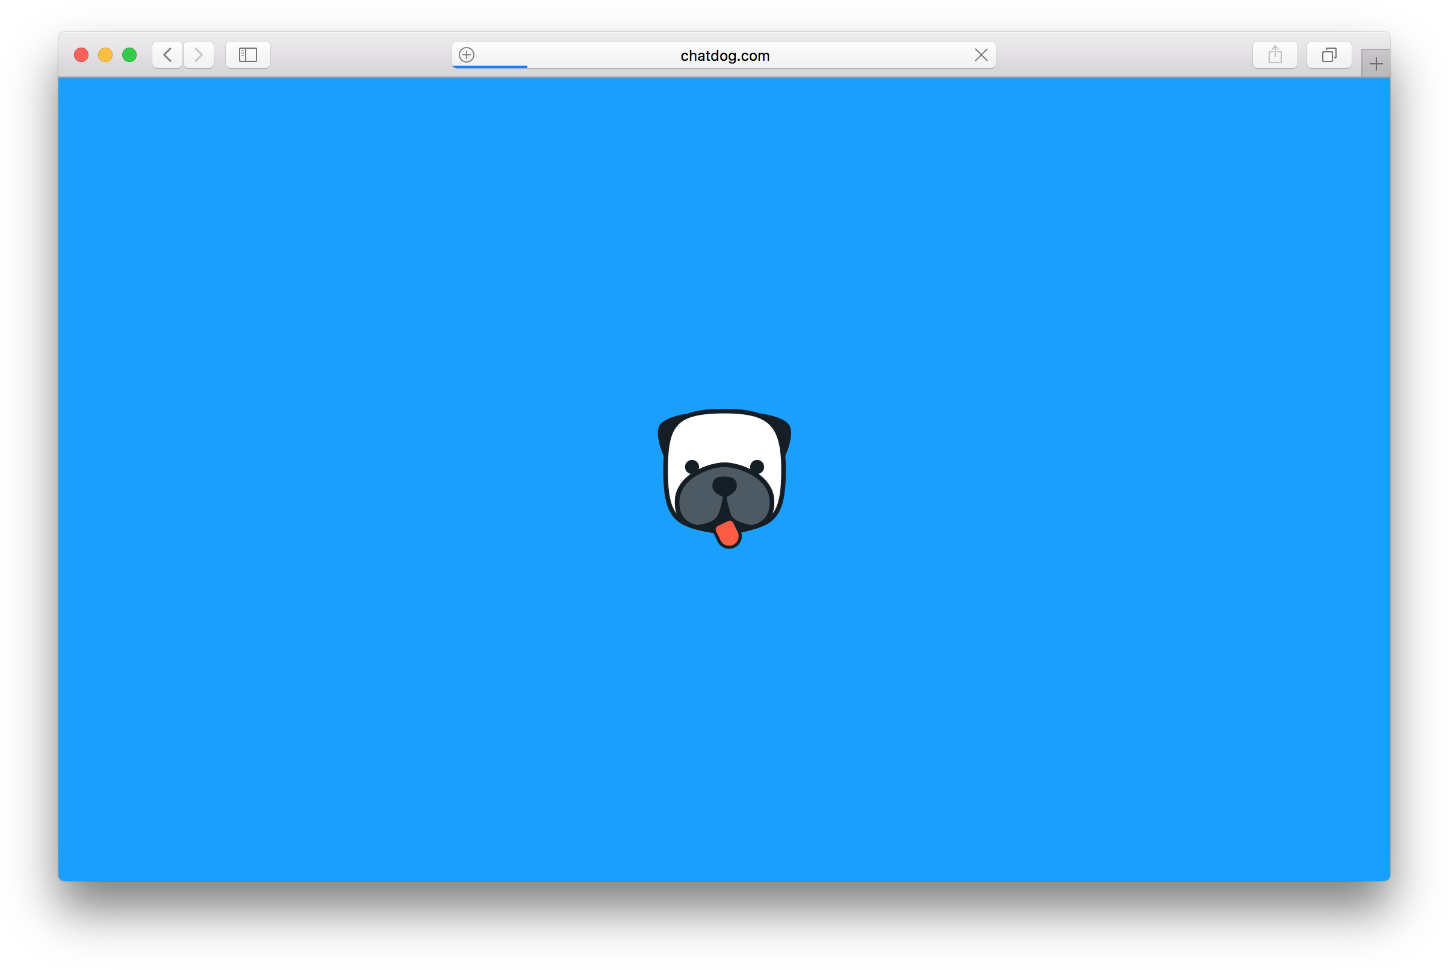
Task: Click the dog's black nose
Action: (x=725, y=488)
